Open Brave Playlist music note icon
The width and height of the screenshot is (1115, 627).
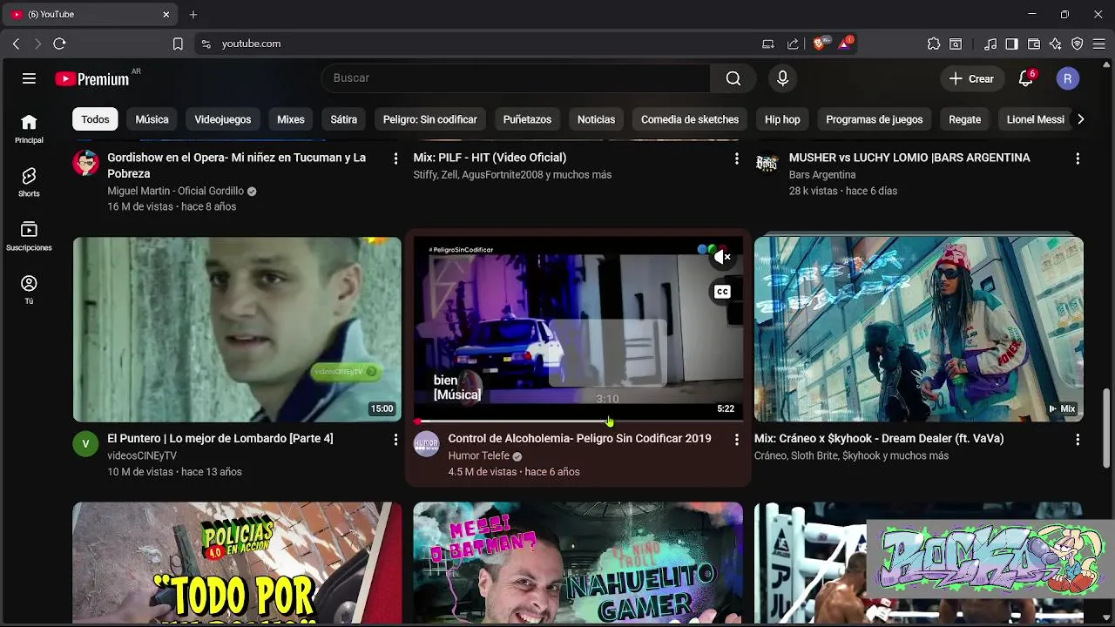990,44
